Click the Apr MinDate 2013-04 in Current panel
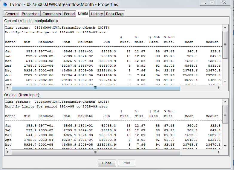Image resolution: width=234 pixels, height=170 pixels. coord(46,66)
